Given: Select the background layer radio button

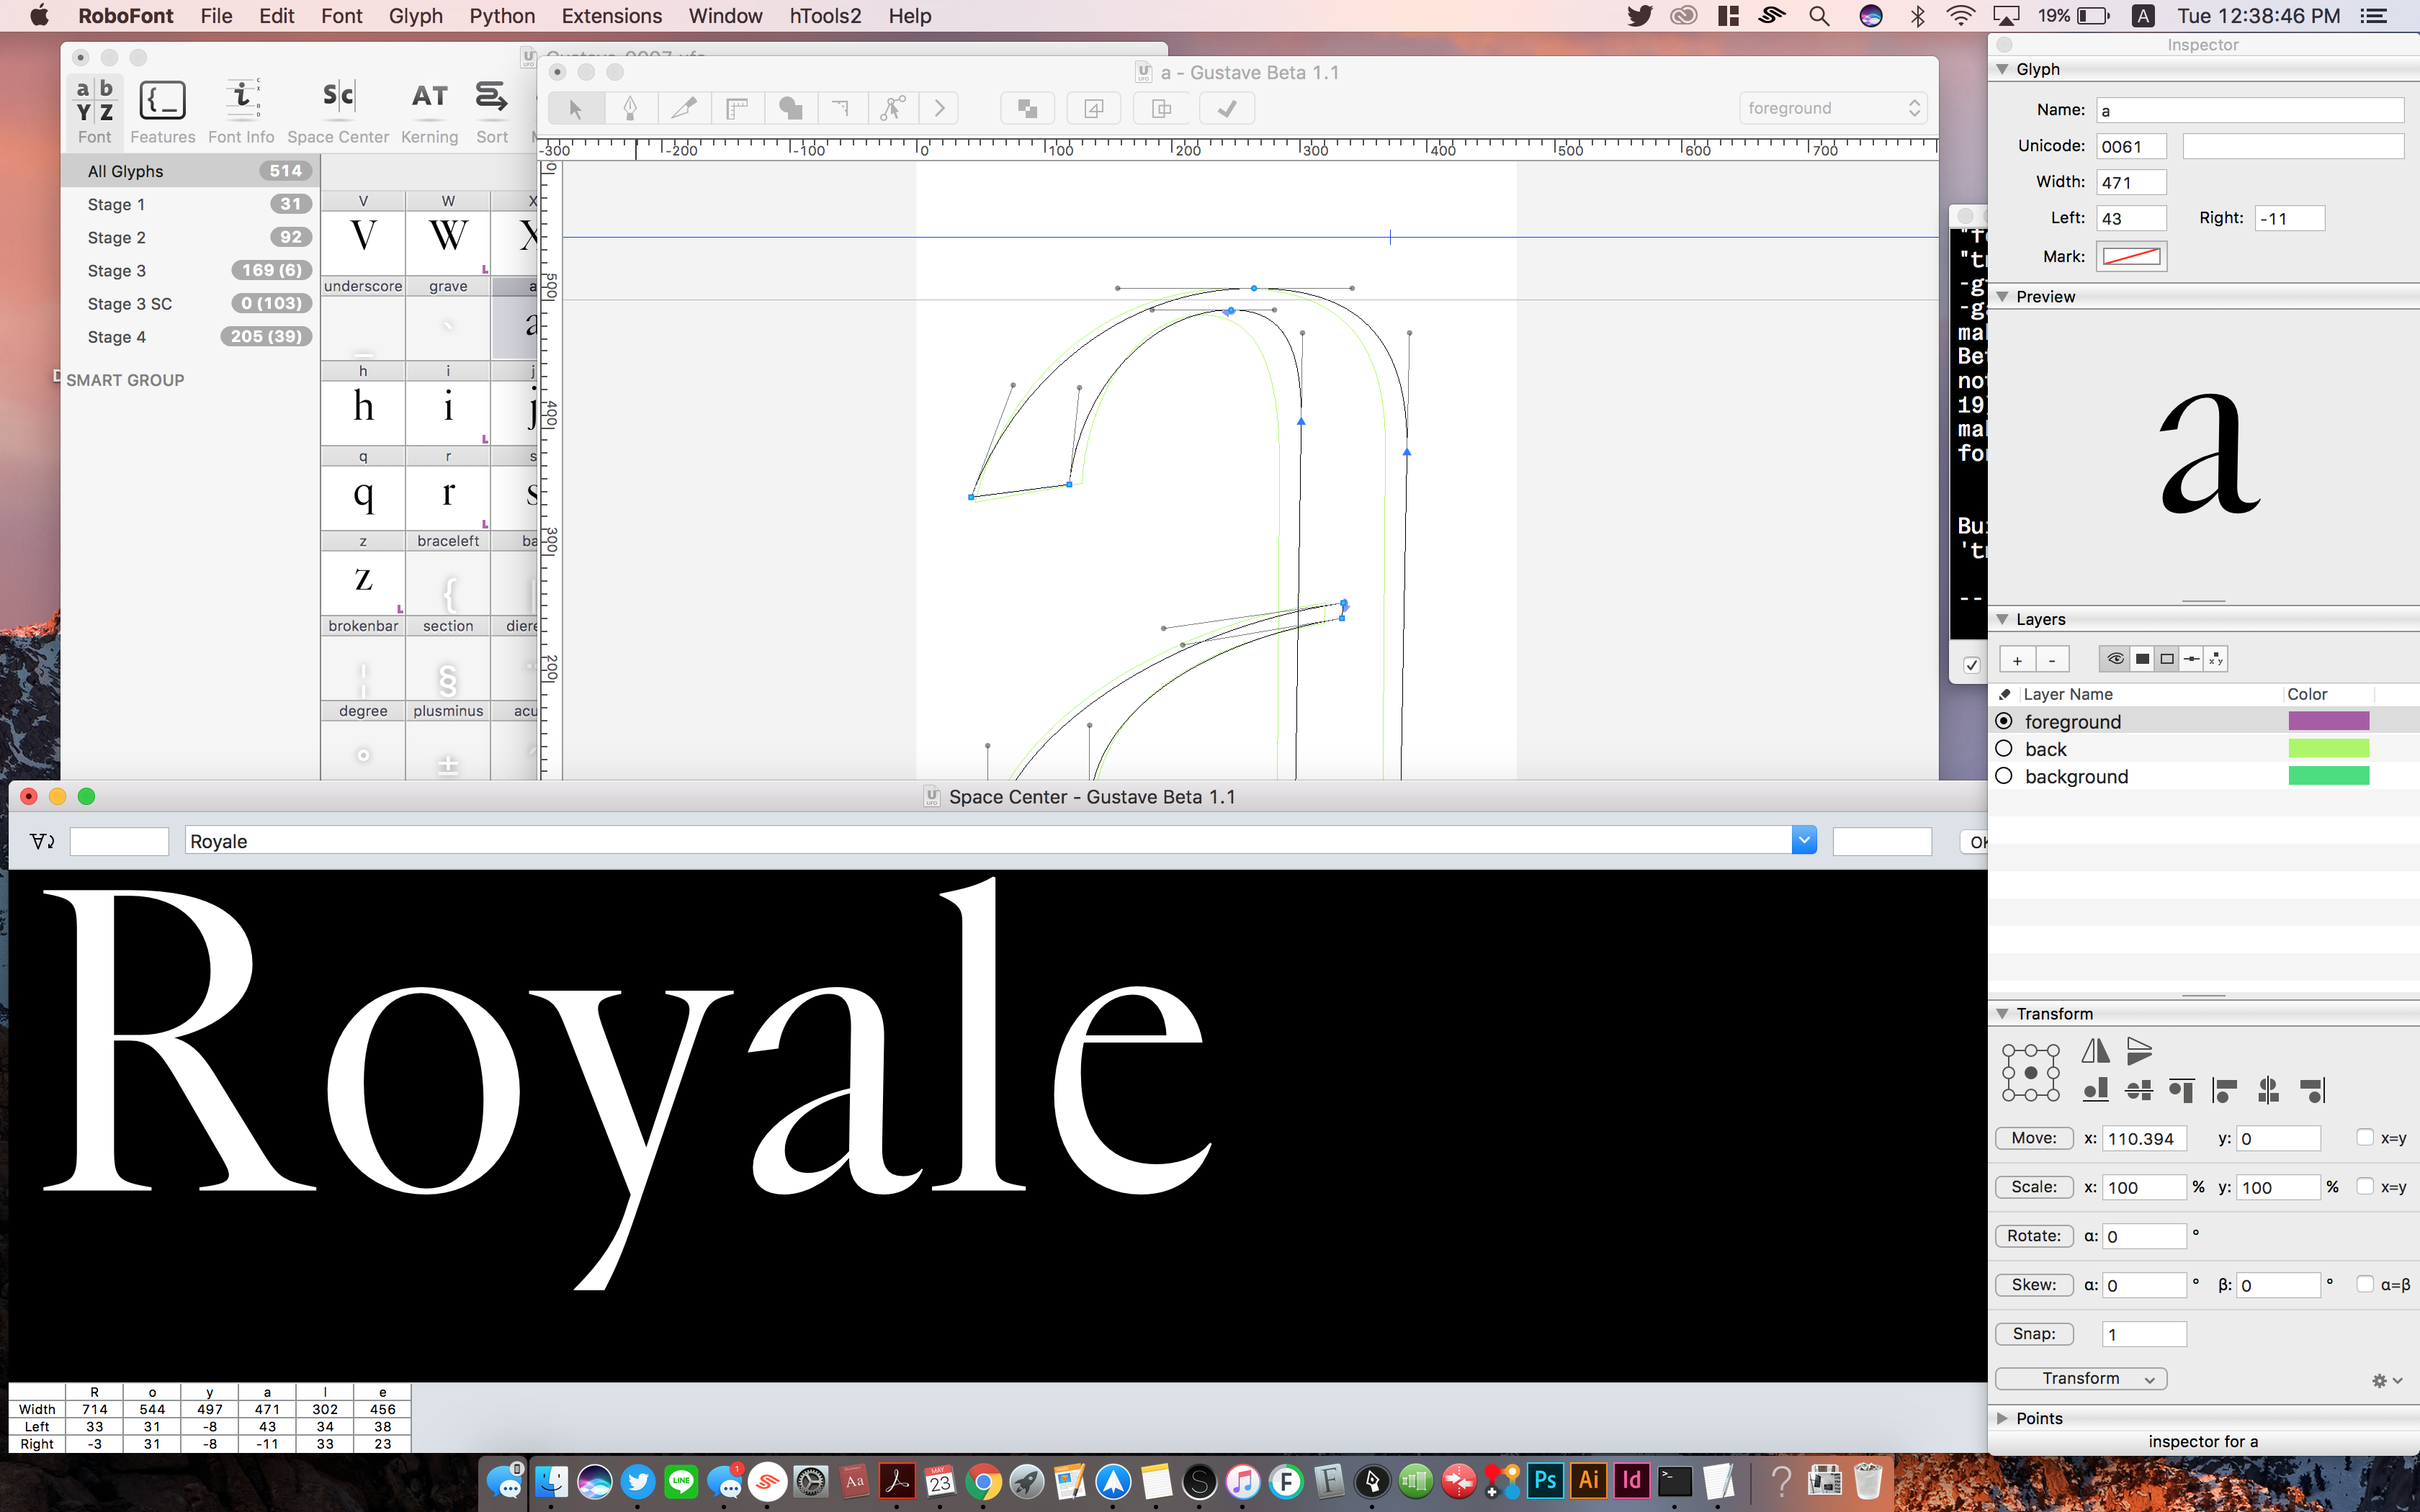Looking at the screenshot, I should 2004,776.
